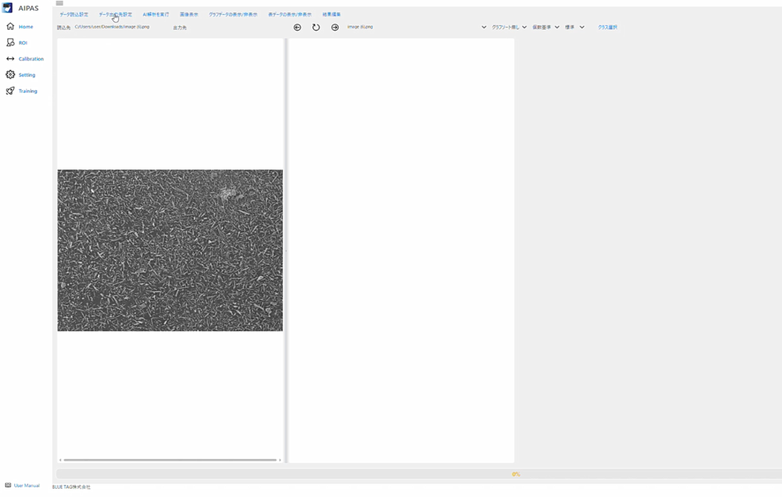Open データ出力先設定 menu item

tap(116, 14)
